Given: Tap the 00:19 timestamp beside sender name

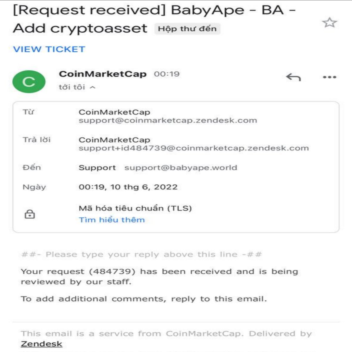Looking at the screenshot, I should click(167, 74).
